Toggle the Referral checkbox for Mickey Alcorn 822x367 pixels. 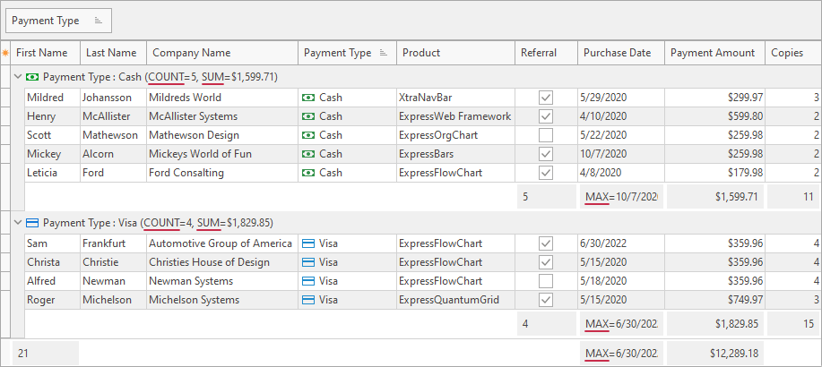tap(546, 154)
